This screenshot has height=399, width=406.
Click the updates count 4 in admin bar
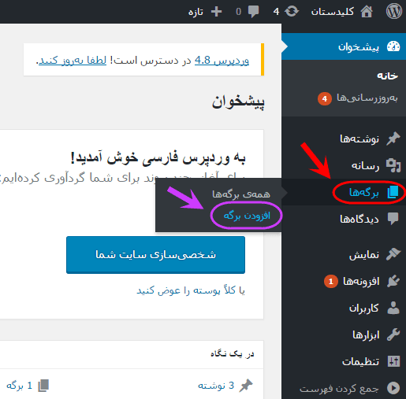[x=276, y=12]
